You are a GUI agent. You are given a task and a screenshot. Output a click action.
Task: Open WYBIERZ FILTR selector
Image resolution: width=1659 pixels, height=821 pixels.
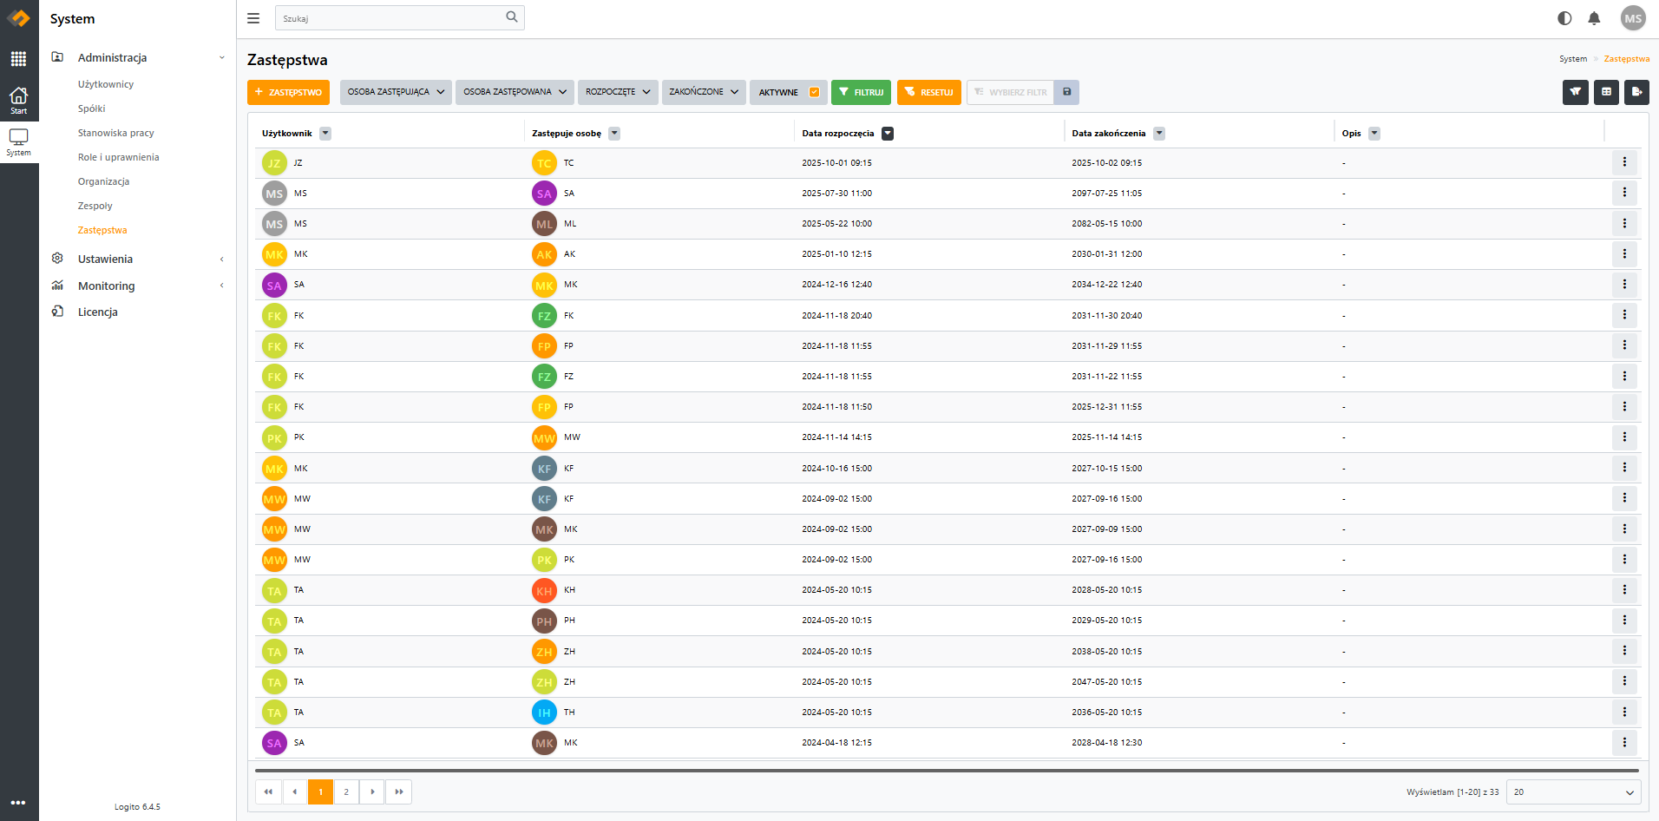tap(1011, 92)
